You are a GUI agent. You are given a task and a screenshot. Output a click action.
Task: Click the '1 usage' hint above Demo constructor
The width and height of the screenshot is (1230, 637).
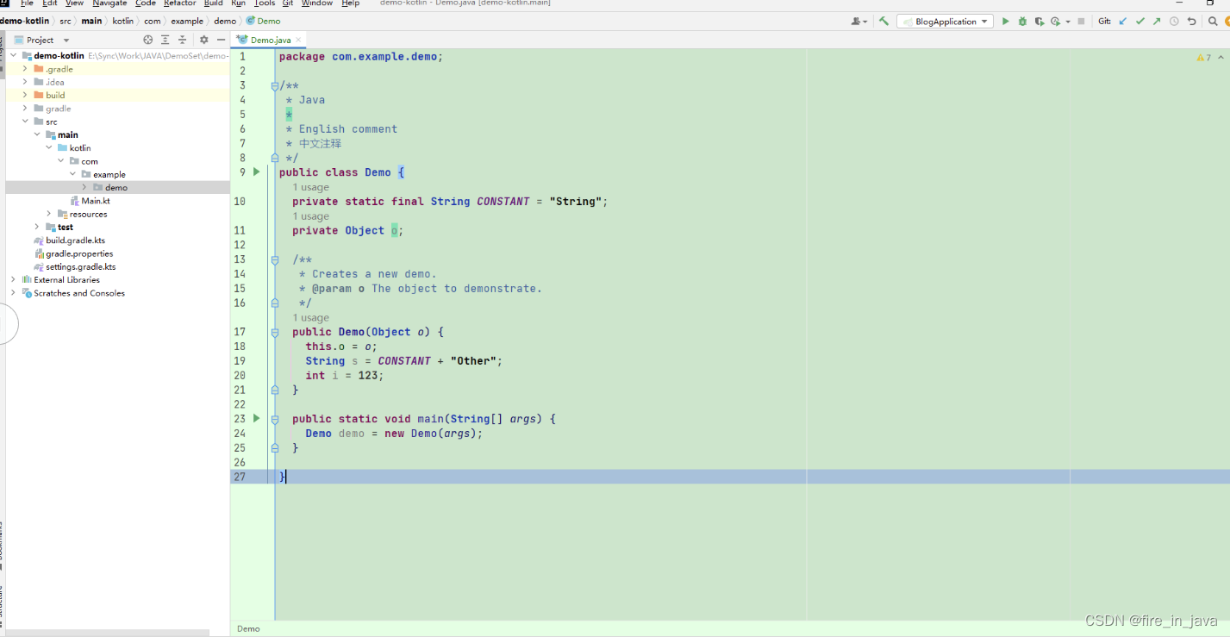(310, 317)
